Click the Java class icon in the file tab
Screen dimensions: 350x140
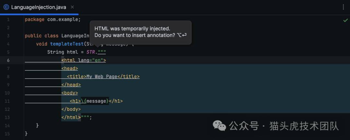(6, 7)
